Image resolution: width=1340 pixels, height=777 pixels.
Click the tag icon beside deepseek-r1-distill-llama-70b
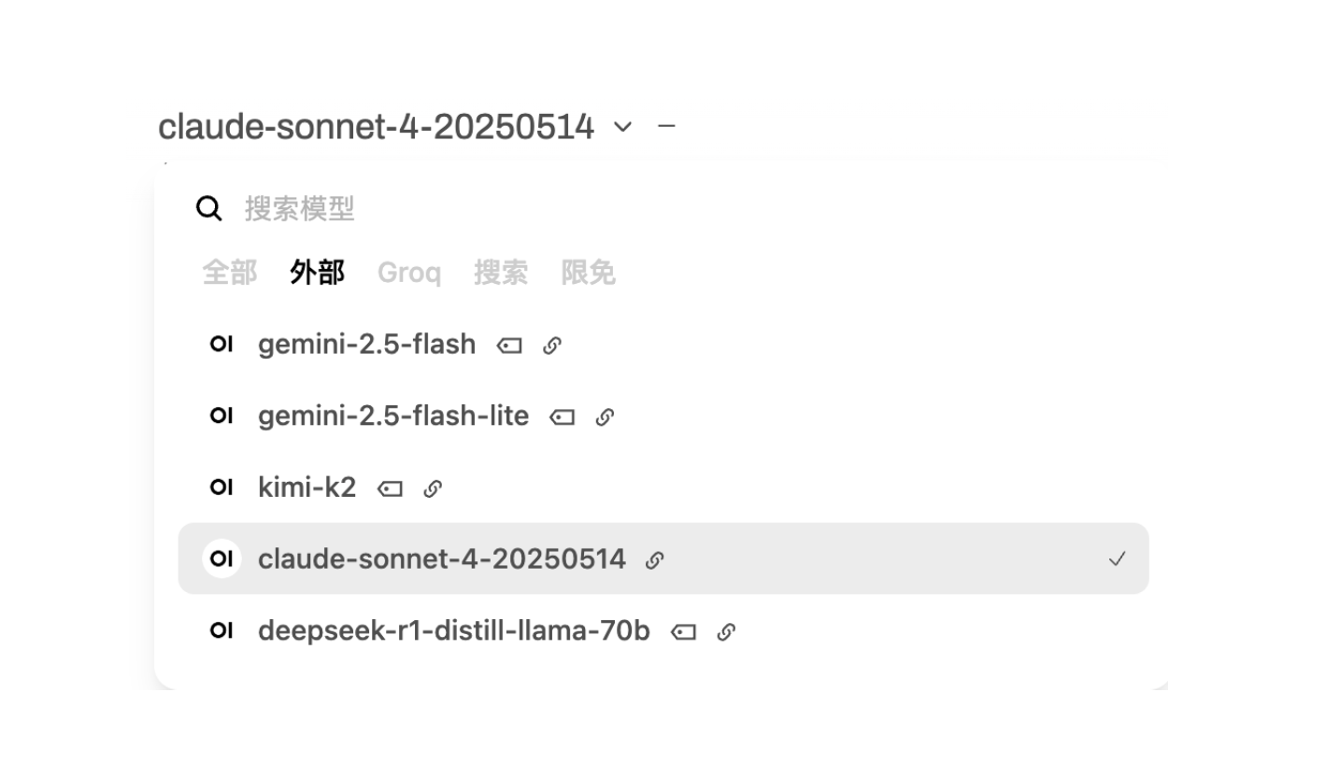point(683,631)
